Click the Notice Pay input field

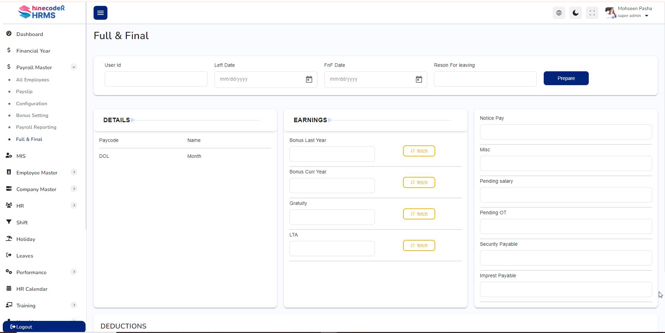[x=566, y=132]
